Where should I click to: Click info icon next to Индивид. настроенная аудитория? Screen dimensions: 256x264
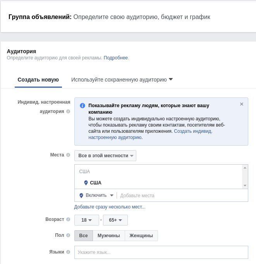(68, 111)
